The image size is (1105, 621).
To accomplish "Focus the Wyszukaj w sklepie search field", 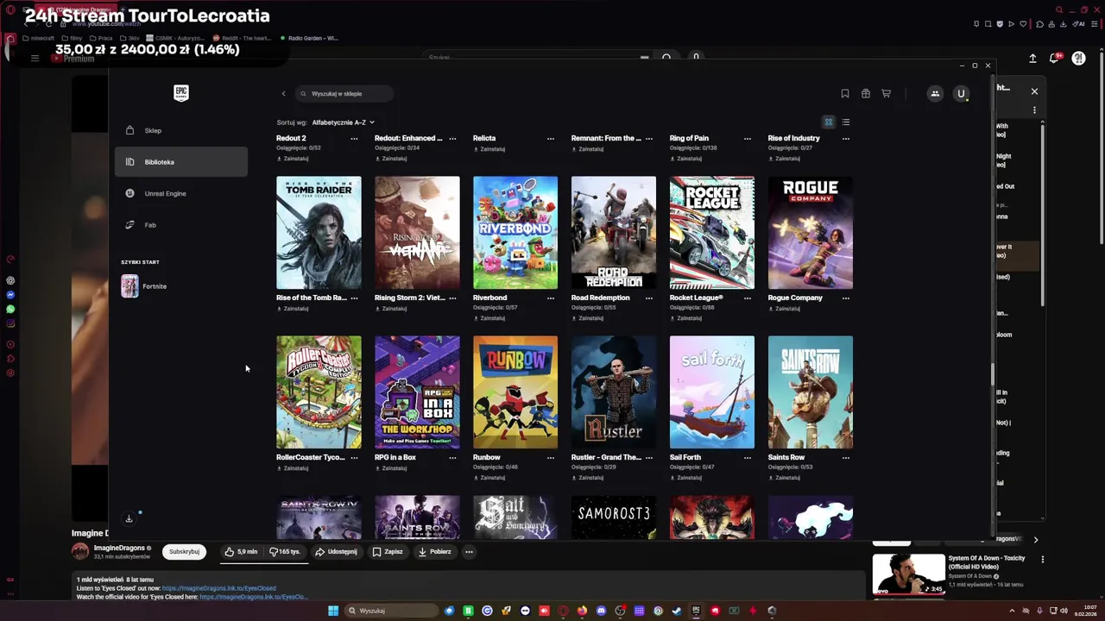I will coord(344,93).
